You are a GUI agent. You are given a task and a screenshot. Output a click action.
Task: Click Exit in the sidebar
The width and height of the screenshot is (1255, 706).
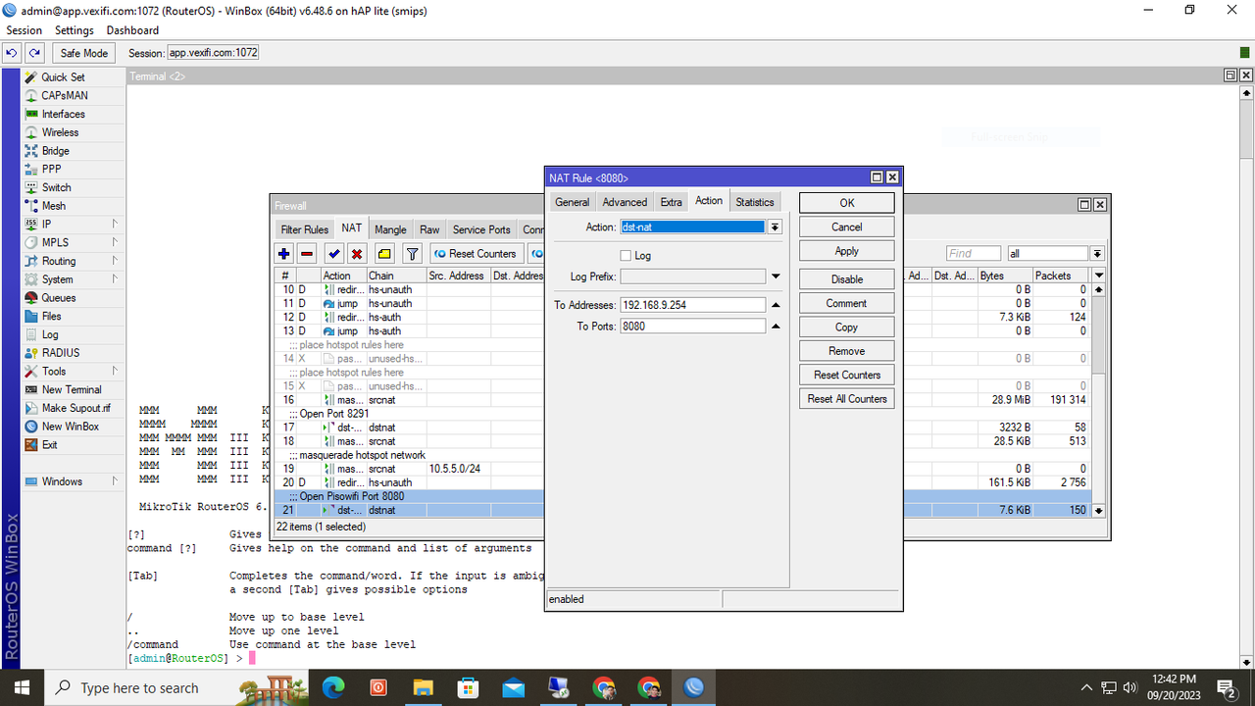pos(49,444)
